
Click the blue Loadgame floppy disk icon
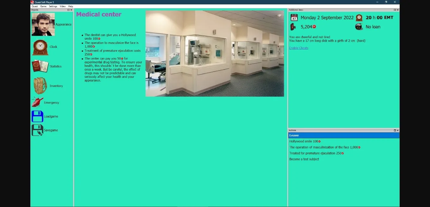[37, 116]
